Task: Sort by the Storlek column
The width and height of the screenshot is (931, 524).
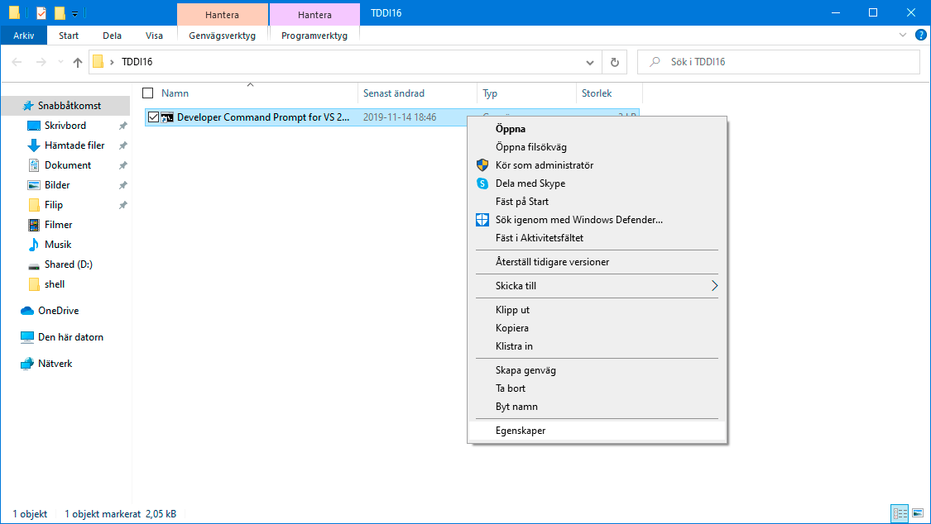Action: (597, 93)
